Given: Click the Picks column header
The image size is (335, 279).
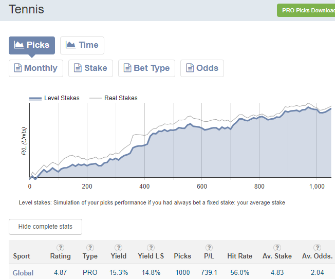Looking at the screenshot, I should click(x=182, y=256).
